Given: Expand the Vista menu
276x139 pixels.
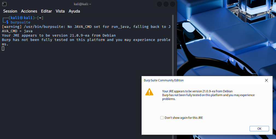Looking at the screenshot, I should 60,11.
